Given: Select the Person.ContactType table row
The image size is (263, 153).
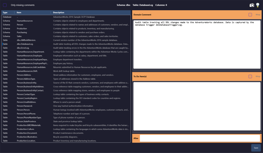Looking at the screenshot, I should click(66, 94).
